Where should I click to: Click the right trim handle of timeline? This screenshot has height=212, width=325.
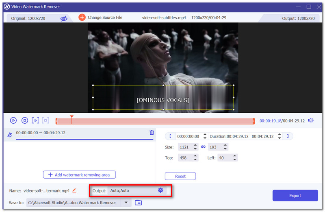coord(254,121)
